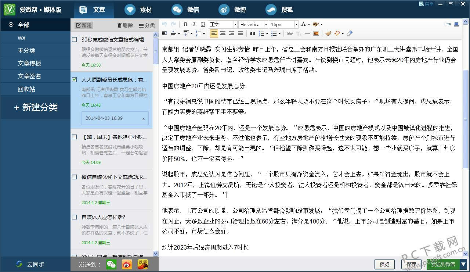Send article to Sohu icon
The height and width of the screenshot is (272, 470).
143,264
